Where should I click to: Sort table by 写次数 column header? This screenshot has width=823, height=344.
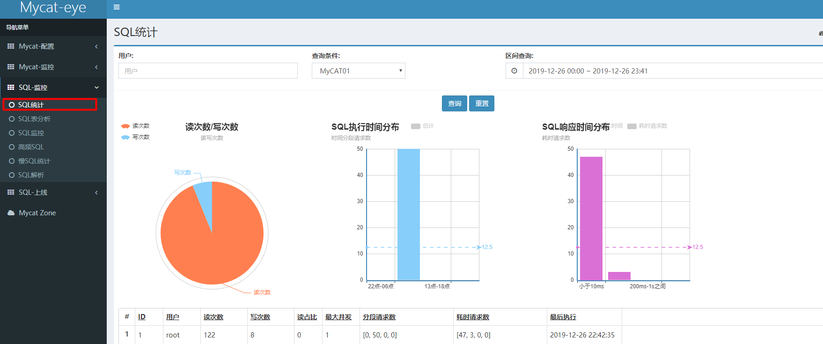tap(260, 317)
